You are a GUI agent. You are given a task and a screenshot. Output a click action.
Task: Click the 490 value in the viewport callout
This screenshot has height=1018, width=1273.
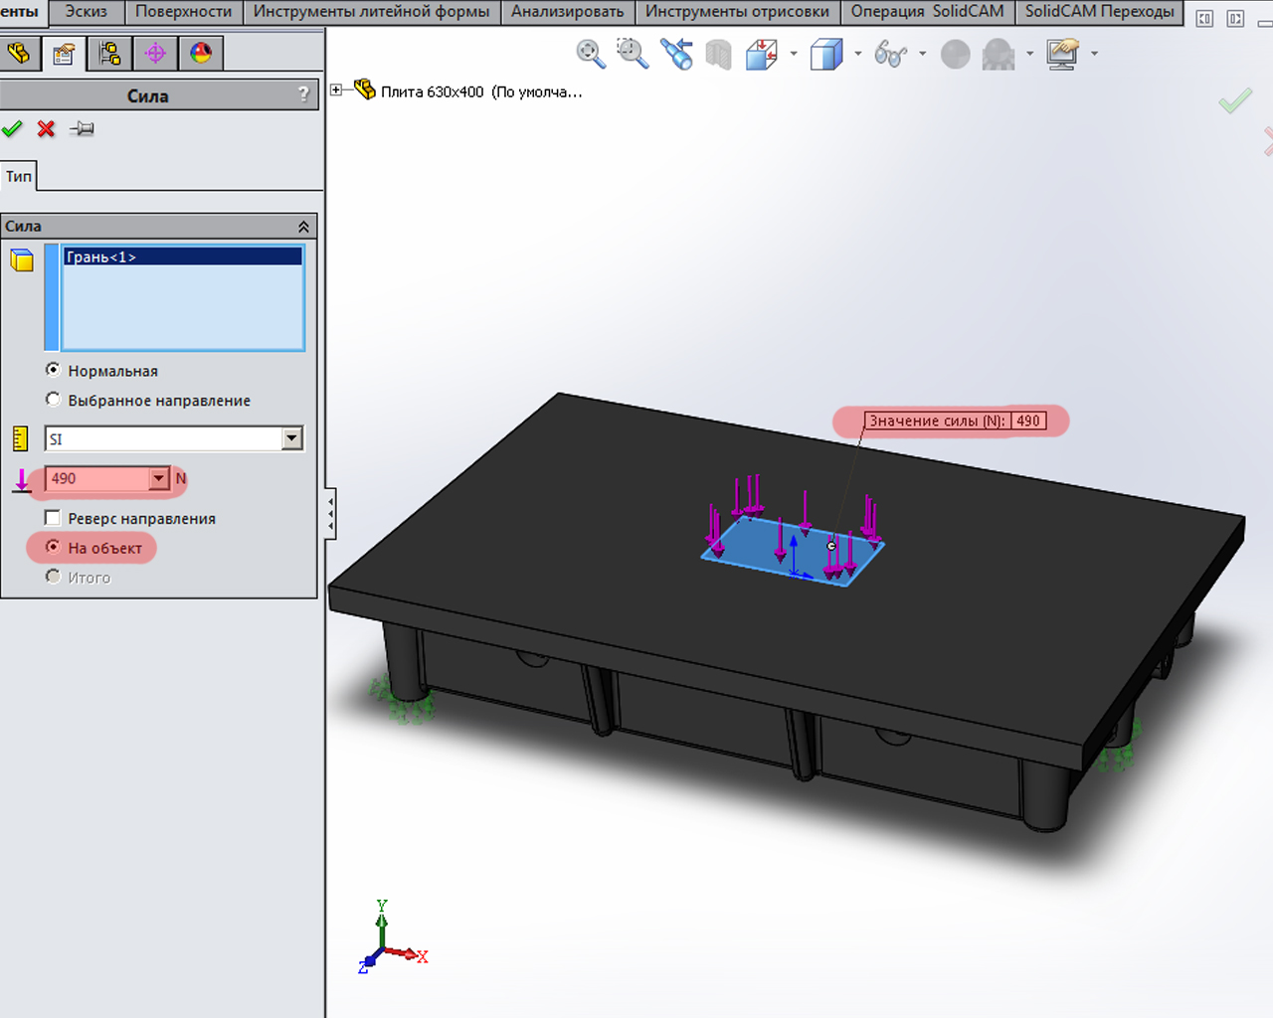pos(1028,421)
